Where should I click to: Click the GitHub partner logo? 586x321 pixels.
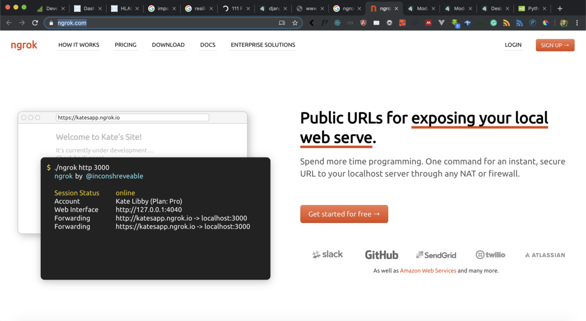[x=381, y=254]
